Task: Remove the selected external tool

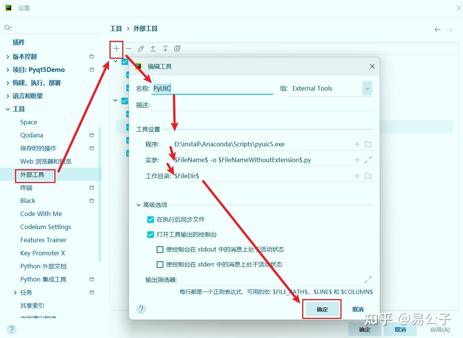Action: (x=128, y=48)
